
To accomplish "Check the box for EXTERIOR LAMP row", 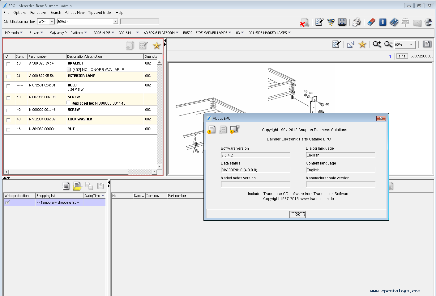I will point(8,76).
